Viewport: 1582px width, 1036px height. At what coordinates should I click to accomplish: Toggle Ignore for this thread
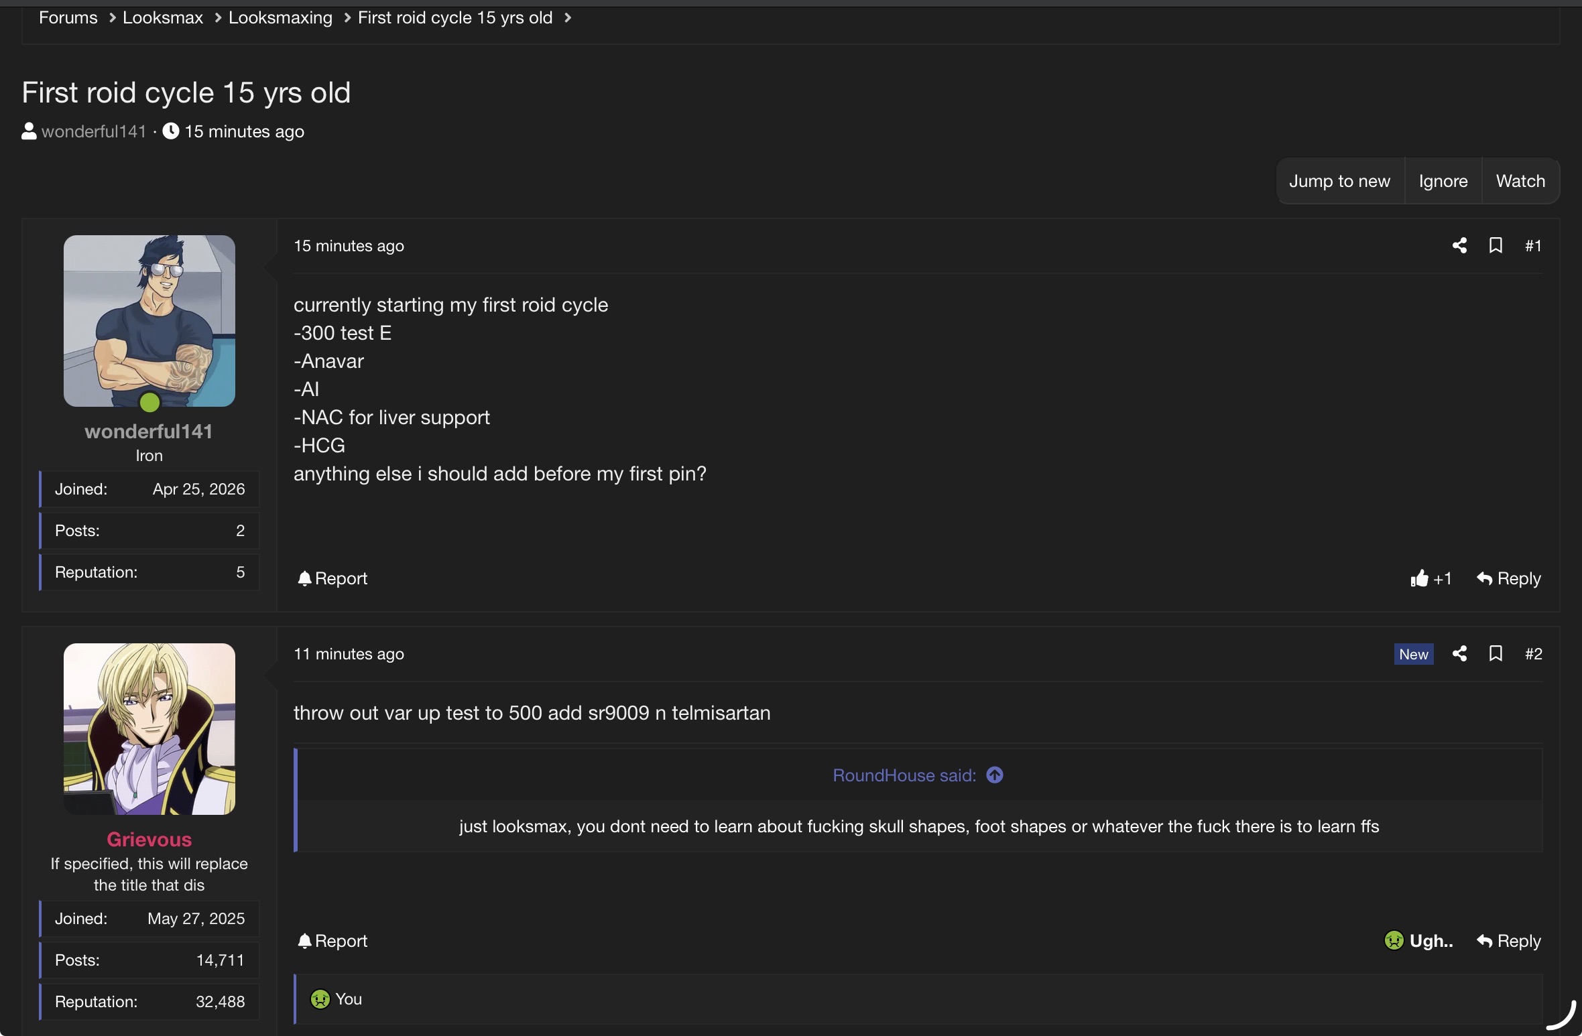click(x=1443, y=181)
